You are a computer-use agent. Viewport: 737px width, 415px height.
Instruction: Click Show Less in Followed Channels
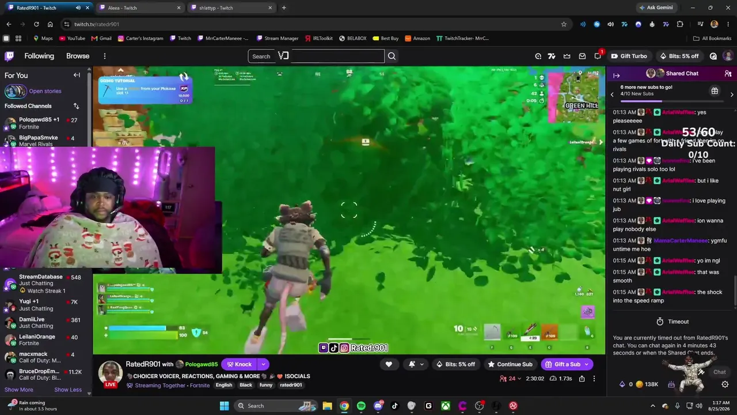[68, 390]
